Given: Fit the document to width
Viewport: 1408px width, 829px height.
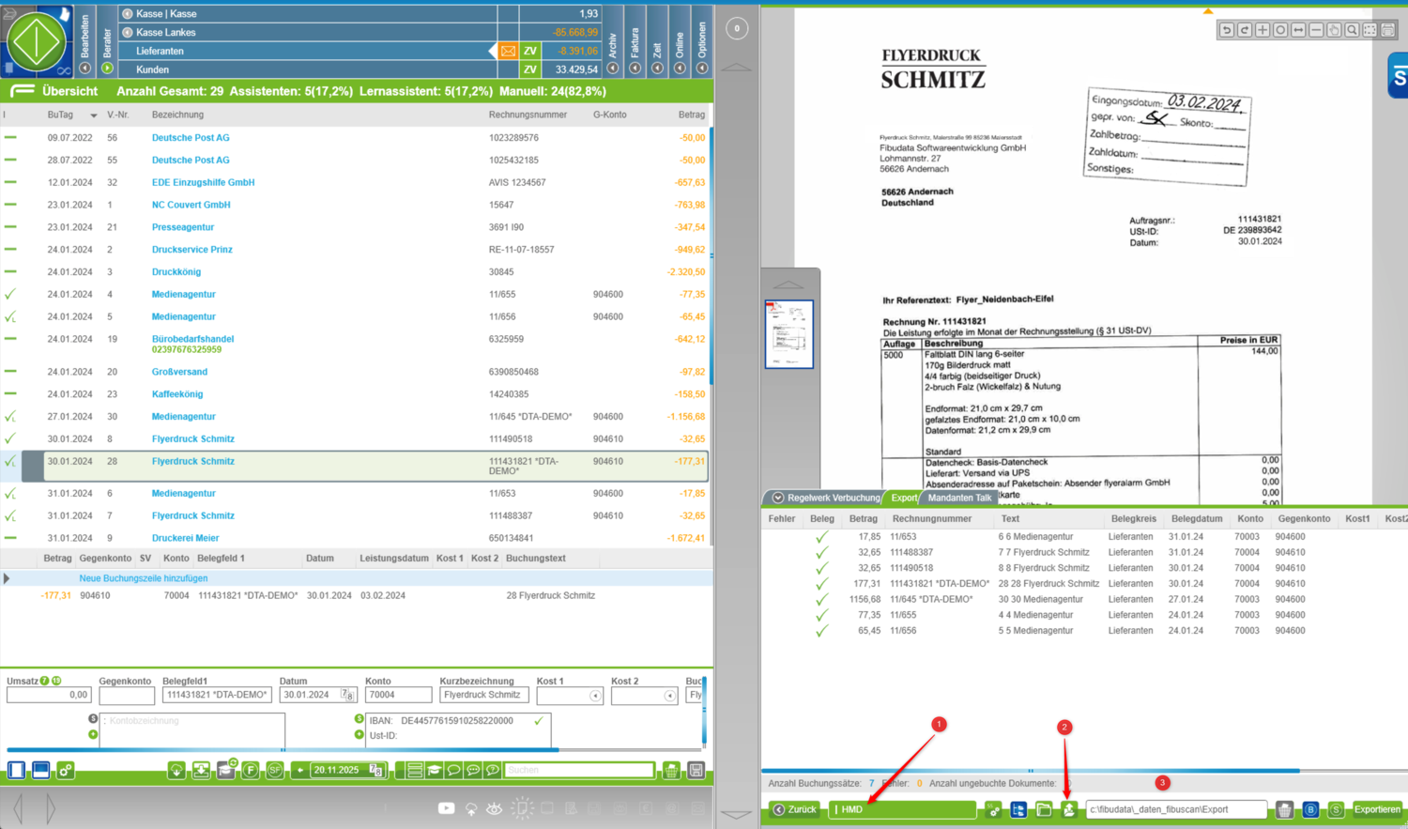Looking at the screenshot, I should click(x=1298, y=30).
